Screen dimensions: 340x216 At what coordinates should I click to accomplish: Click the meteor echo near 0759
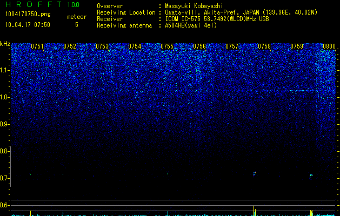pyautogui.click(x=311, y=177)
